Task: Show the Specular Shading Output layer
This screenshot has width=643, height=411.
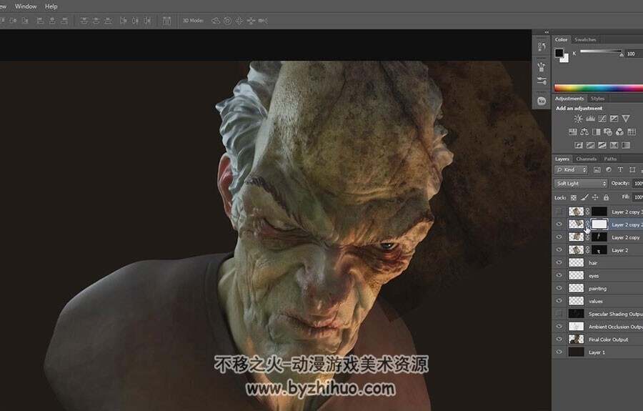Action: click(x=559, y=313)
